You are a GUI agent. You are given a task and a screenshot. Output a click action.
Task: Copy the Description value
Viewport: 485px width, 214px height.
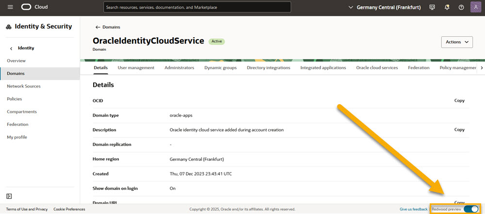point(459,130)
